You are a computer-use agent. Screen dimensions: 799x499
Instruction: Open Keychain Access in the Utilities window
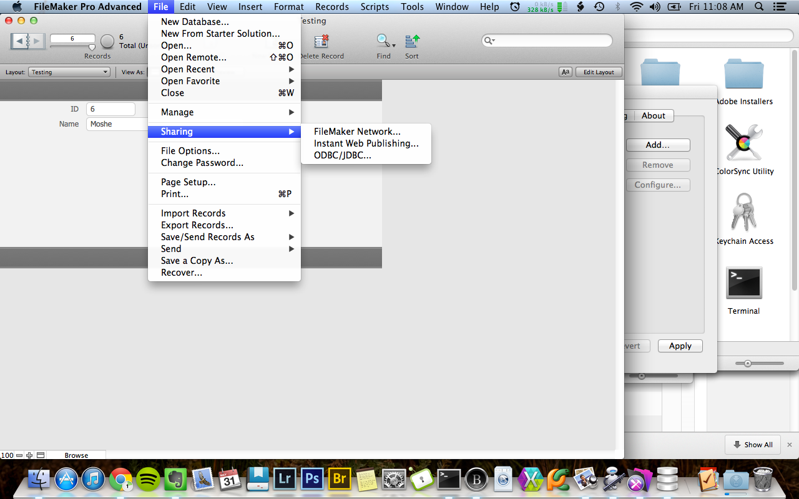coord(743,212)
